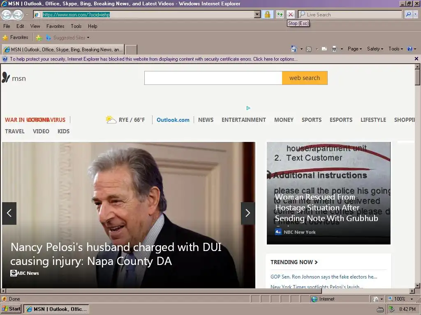Read GOP Sen. Ron Johnson trending story
421x315 pixels.
tap(324, 277)
